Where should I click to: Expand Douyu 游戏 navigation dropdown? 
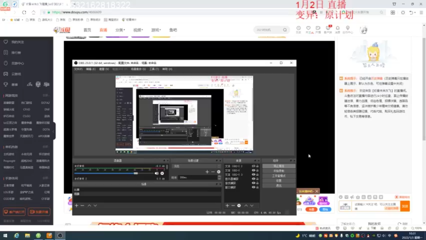click(x=156, y=30)
